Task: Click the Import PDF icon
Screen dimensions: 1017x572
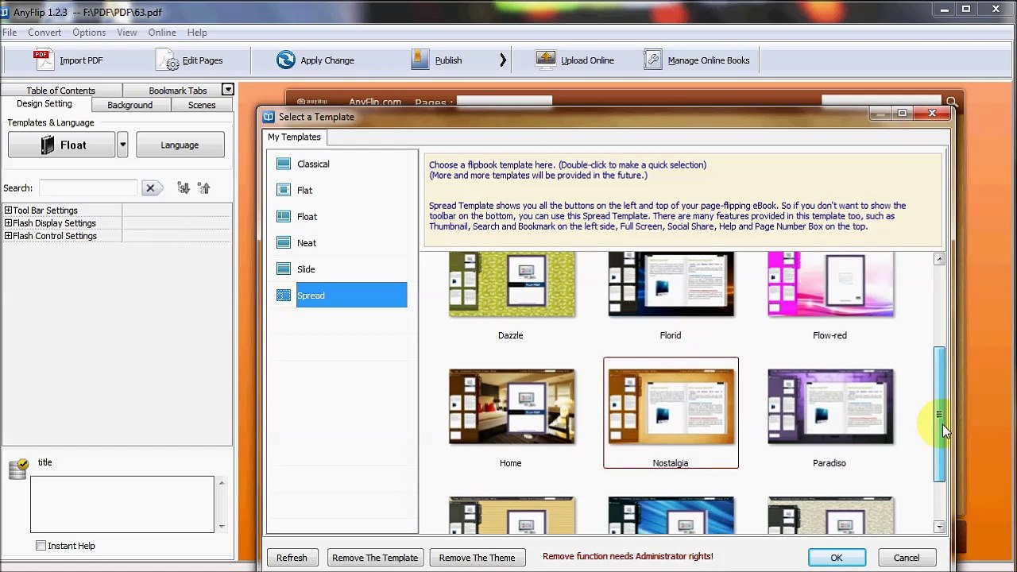Action: (42, 60)
